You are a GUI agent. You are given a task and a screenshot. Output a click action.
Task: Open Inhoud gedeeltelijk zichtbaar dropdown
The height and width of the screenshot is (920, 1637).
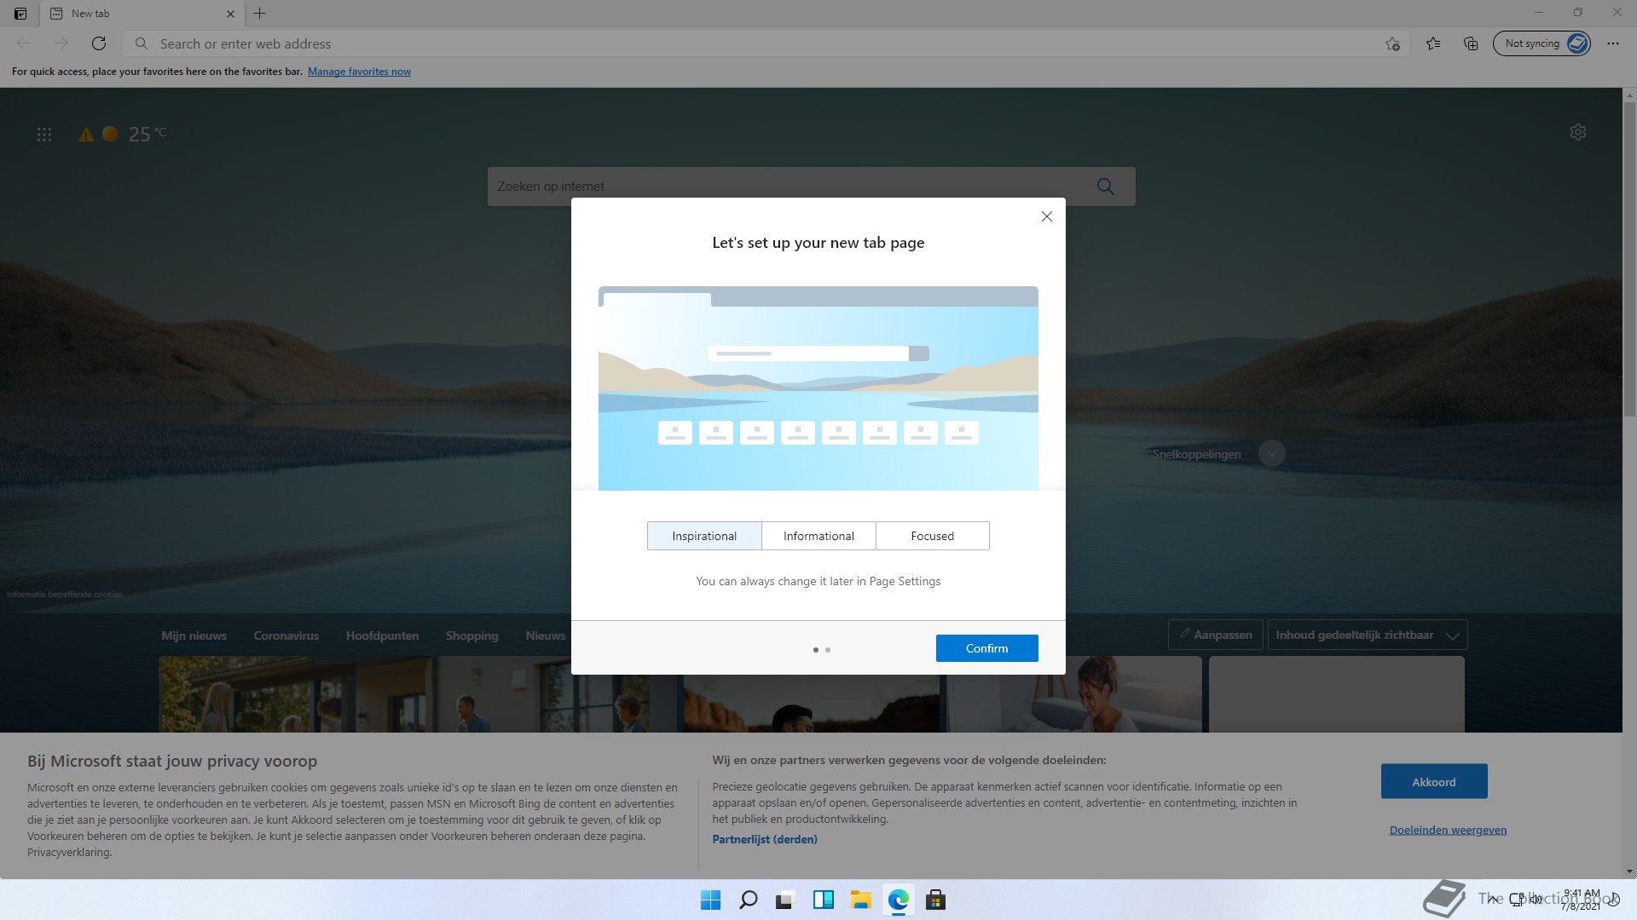tap(1368, 635)
